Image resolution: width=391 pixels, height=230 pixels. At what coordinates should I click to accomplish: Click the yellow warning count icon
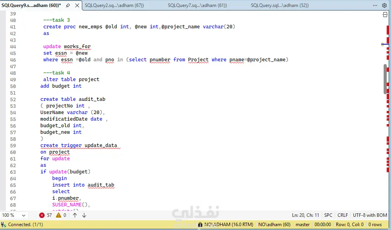[58, 215]
